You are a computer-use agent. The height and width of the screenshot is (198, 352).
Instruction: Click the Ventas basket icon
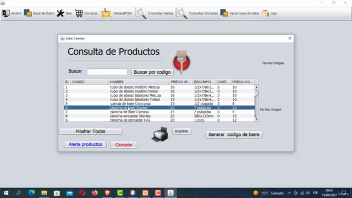pyautogui.click(x=106, y=13)
